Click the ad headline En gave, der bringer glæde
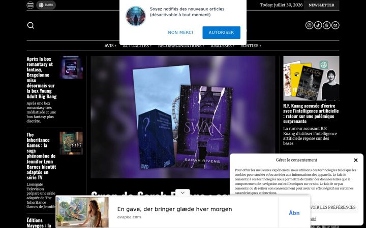 [x=174, y=209]
